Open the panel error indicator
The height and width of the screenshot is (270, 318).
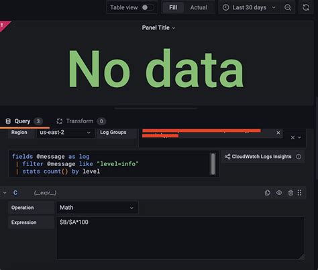(3, 25)
